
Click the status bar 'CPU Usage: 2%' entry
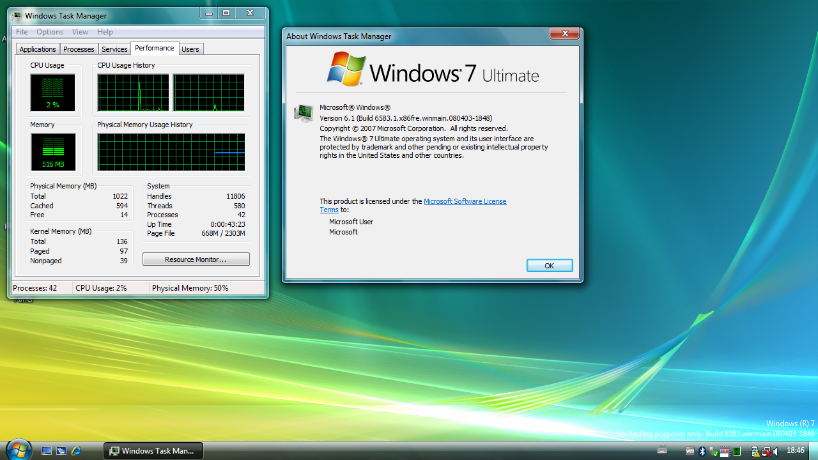(x=101, y=288)
